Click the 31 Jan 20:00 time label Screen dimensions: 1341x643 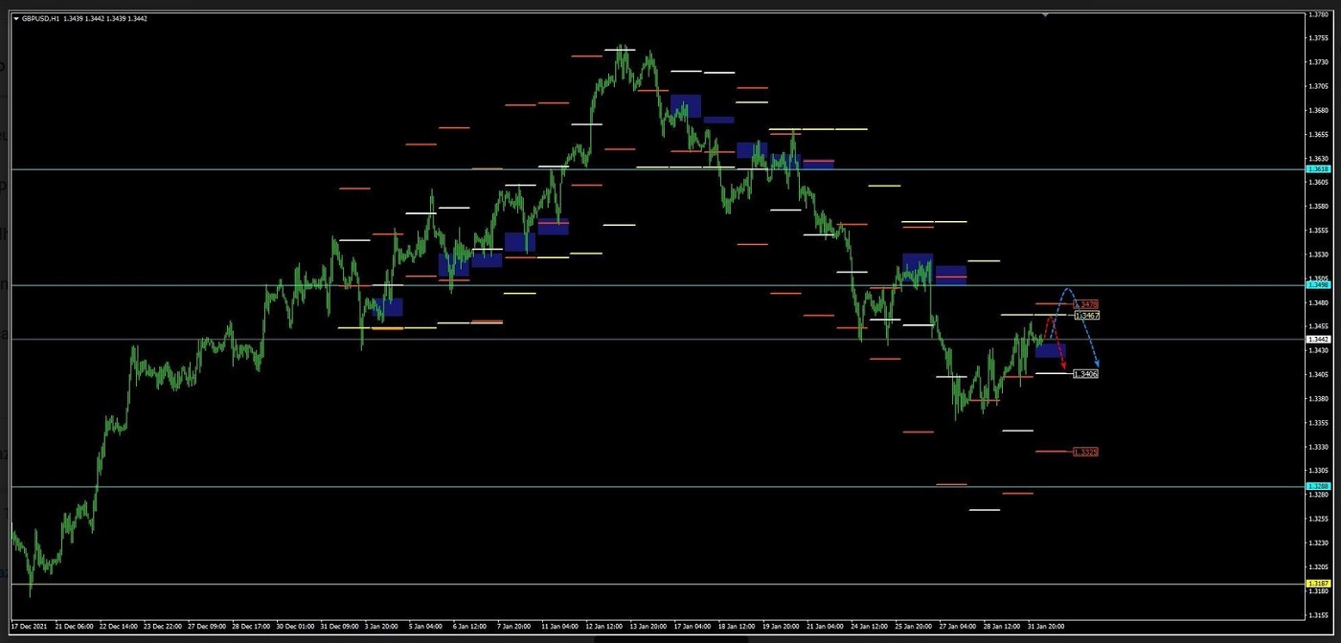pyautogui.click(x=1045, y=626)
